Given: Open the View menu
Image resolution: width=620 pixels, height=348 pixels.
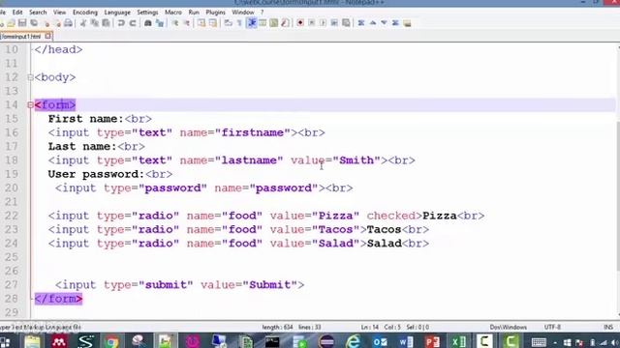Looking at the screenshot, I should pos(59,13).
